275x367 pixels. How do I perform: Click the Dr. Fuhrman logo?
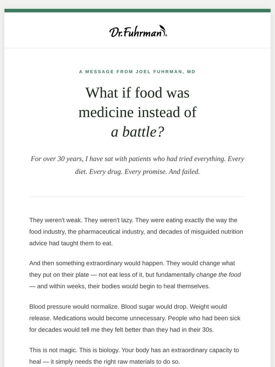[x=138, y=31]
